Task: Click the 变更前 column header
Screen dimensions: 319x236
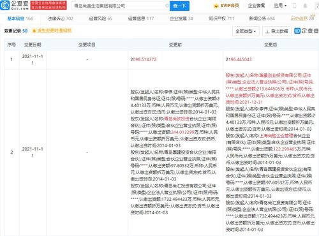Action: coord(175,45)
